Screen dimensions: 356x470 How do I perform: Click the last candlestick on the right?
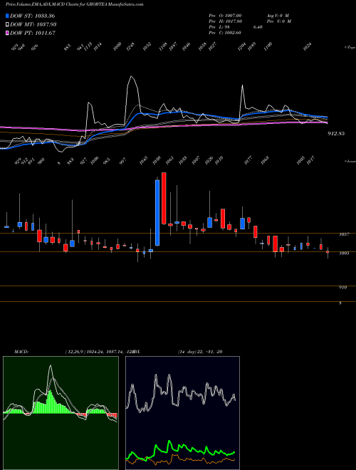coord(328,252)
